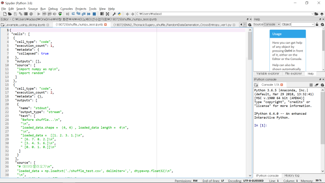This screenshot has height=183, width=325.
Task: Switch to History log tab
Action: pyautogui.click(x=292, y=176)
